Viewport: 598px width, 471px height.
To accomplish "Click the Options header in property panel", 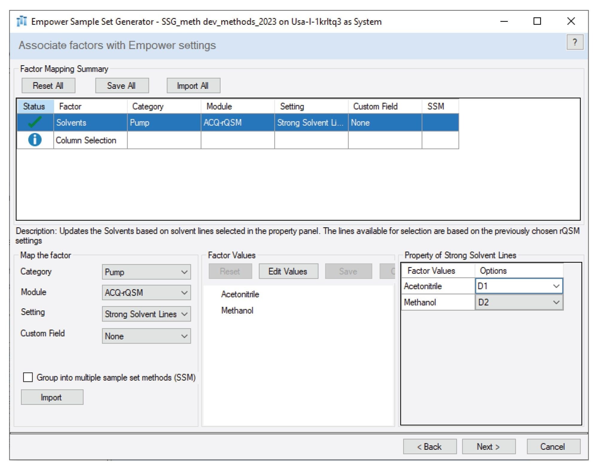I will [519, 270].
